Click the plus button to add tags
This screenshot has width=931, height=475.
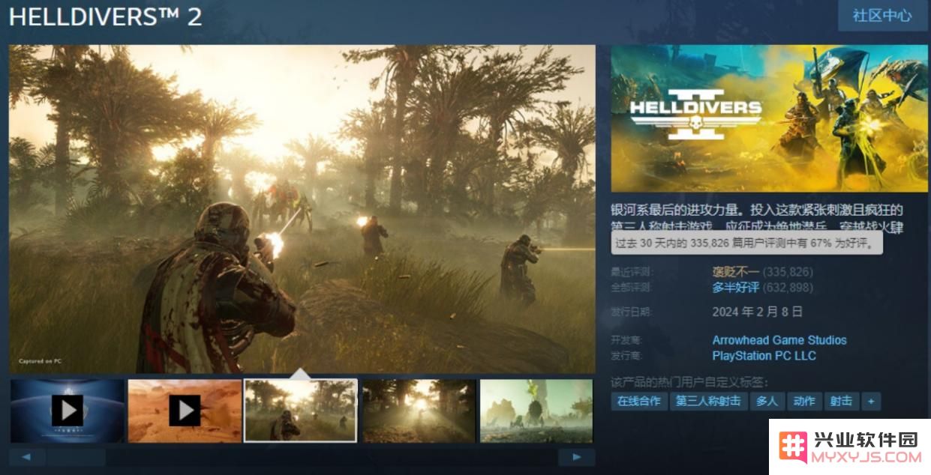pyautogui.click(x=871, y=402)
